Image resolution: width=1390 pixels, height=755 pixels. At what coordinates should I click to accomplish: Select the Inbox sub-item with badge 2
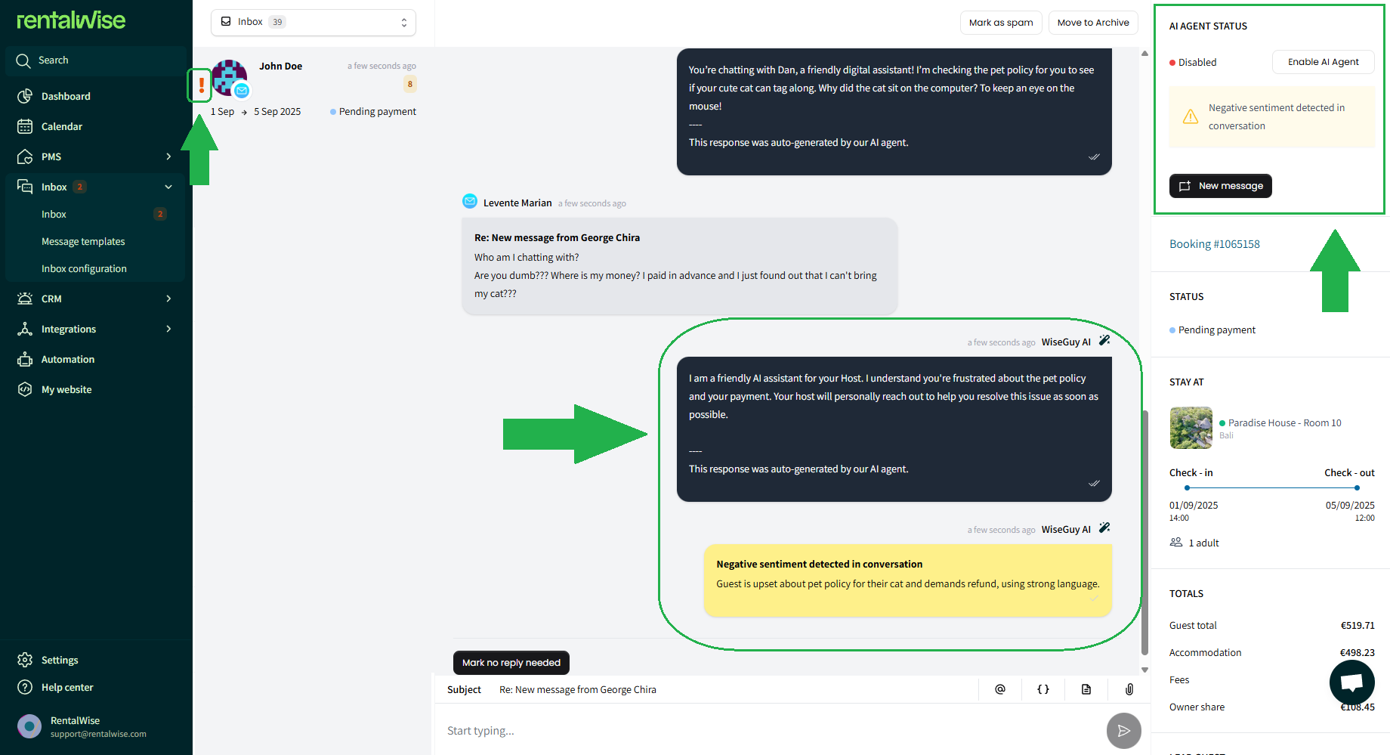(x=96, y=214)
